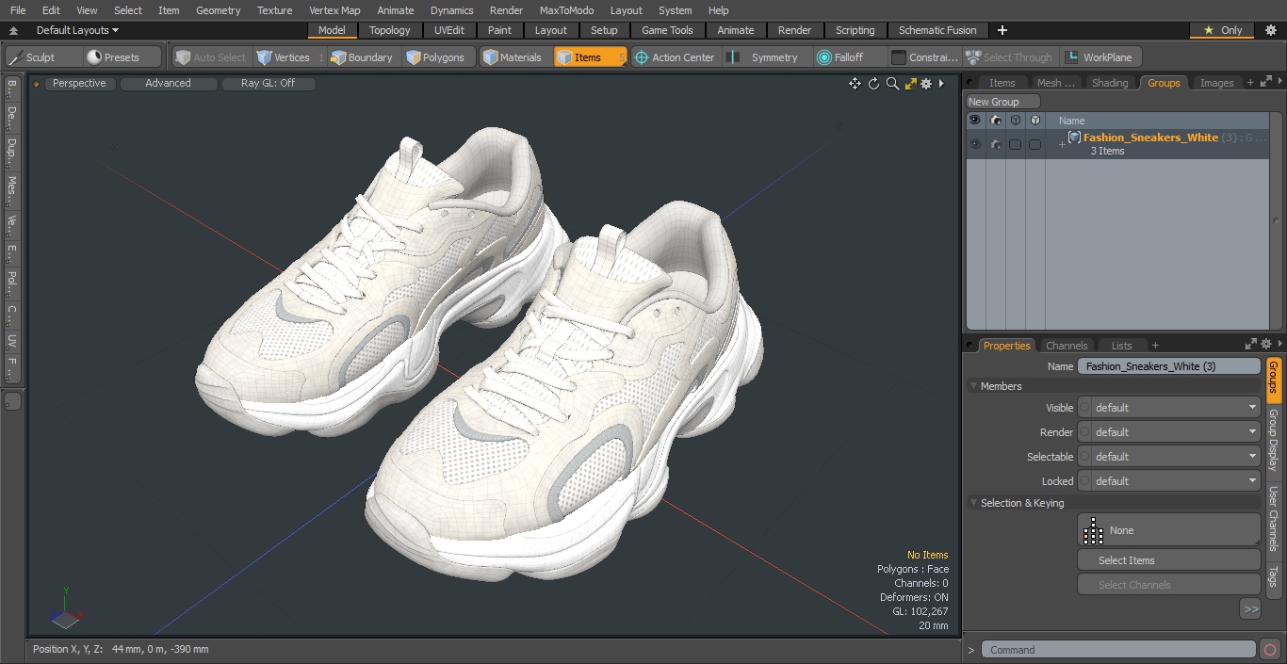The width and height of the screenshot is (1287, 664).
Task: Open the Default Layouts dropdown
Action: point(77,31)
